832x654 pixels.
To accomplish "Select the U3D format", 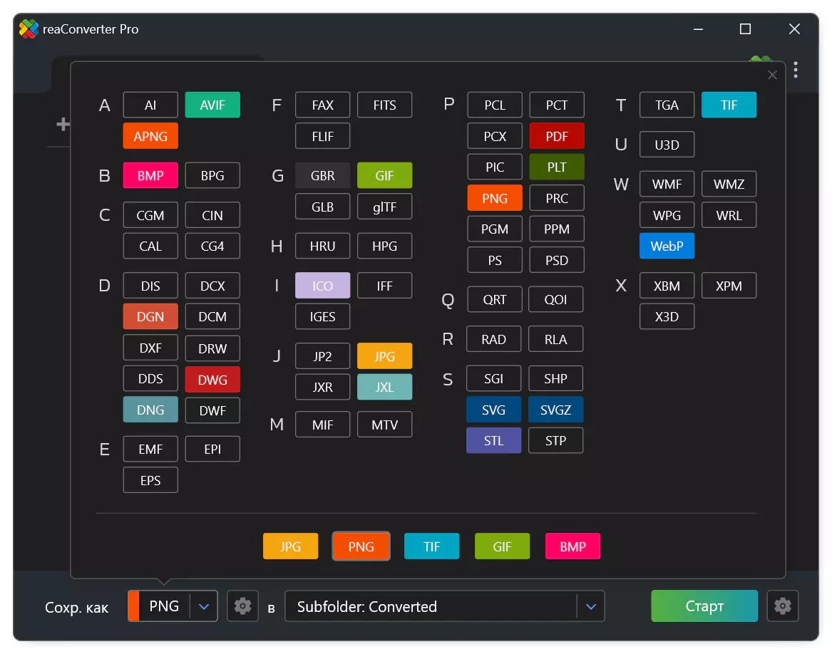I will tap(667, 145).
